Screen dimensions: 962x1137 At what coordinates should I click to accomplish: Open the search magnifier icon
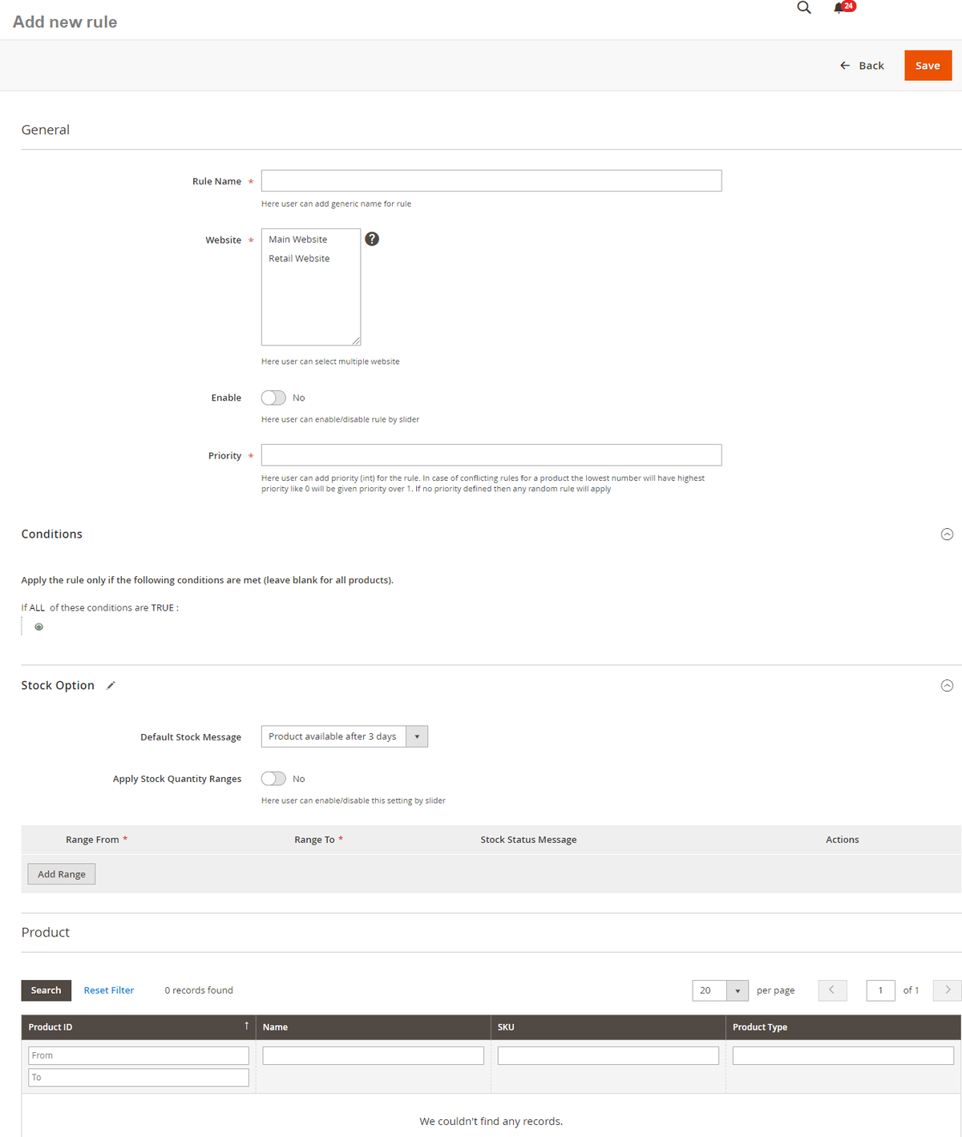[x=803, y=8]
